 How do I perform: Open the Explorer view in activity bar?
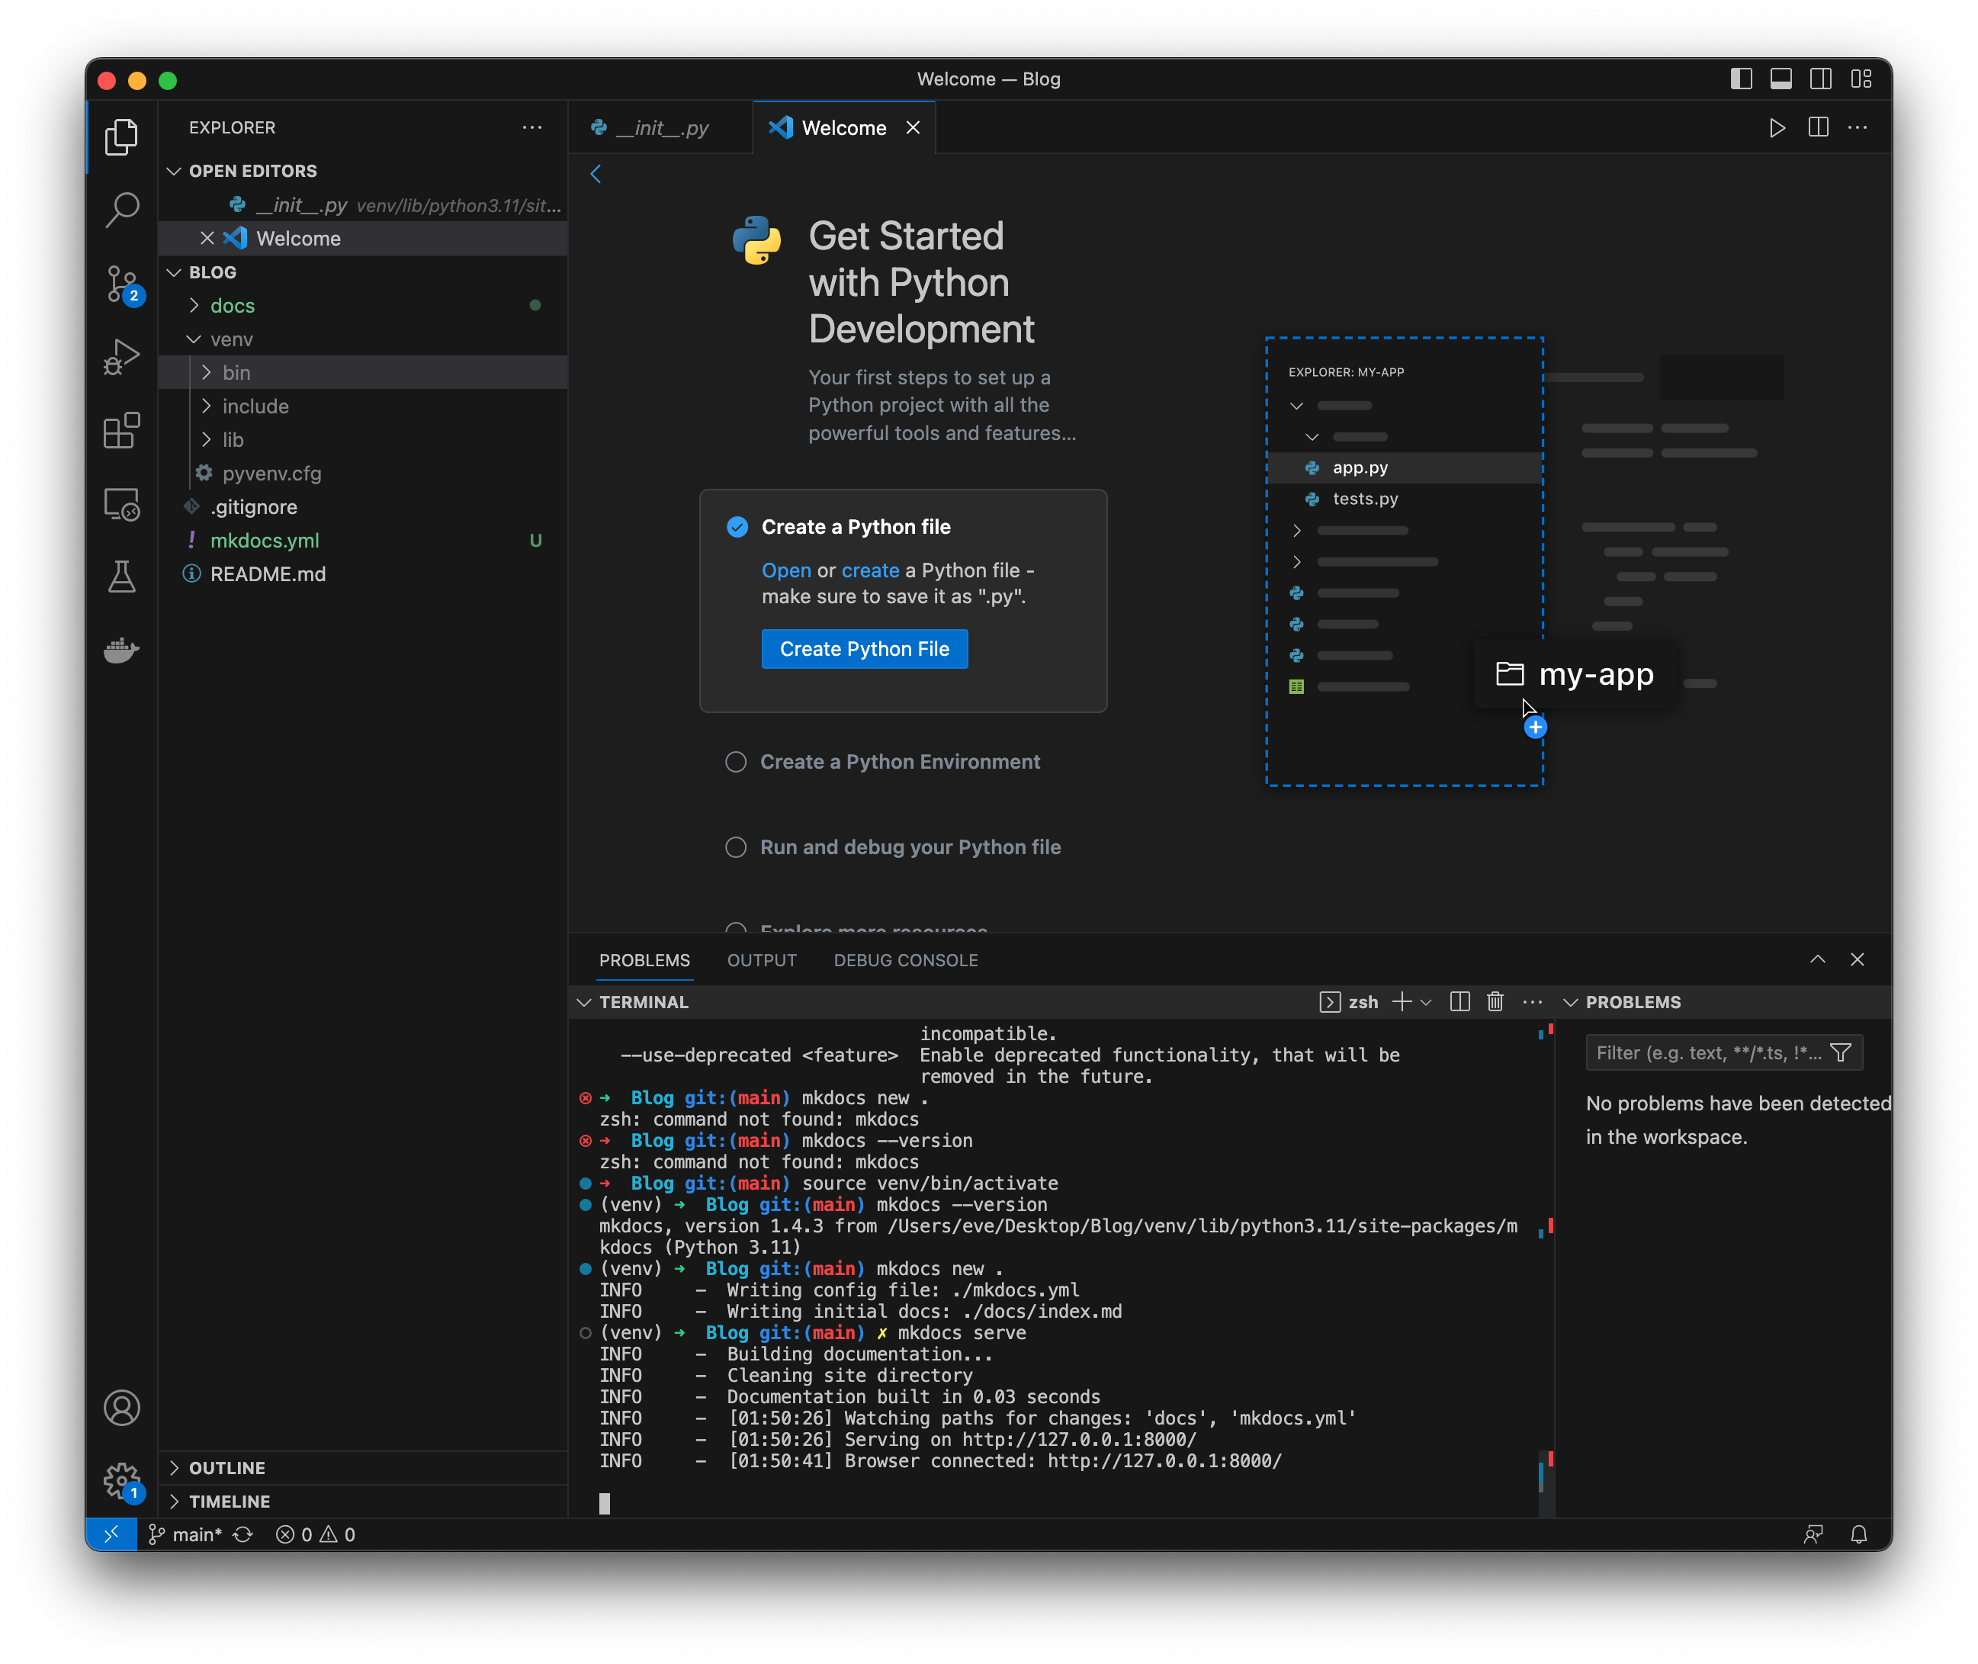point(120,138)
